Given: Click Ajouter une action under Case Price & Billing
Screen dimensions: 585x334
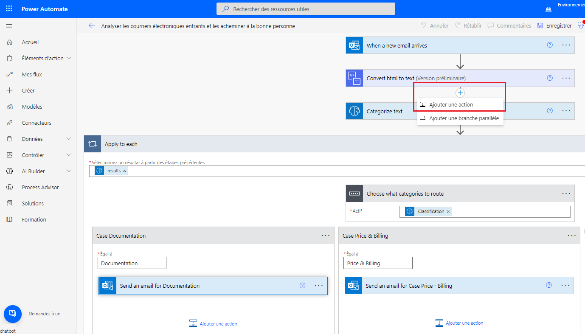Looking at the screenshot, I should [459, 323].
